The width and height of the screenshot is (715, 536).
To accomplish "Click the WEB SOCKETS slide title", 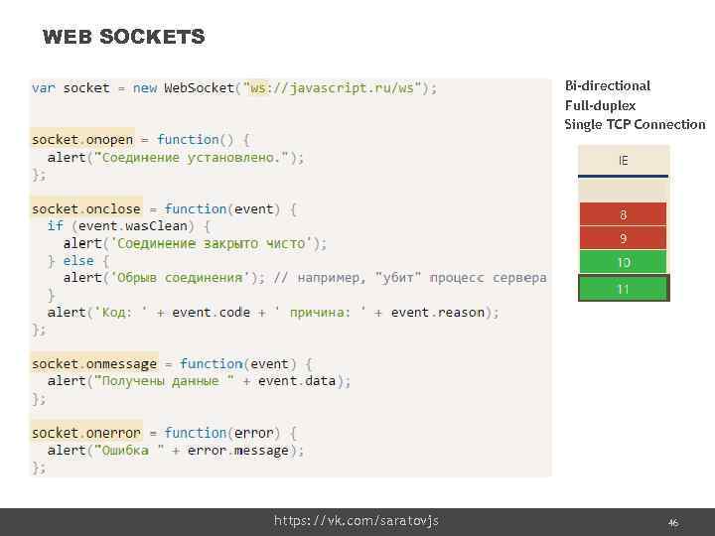I will 124,38.
